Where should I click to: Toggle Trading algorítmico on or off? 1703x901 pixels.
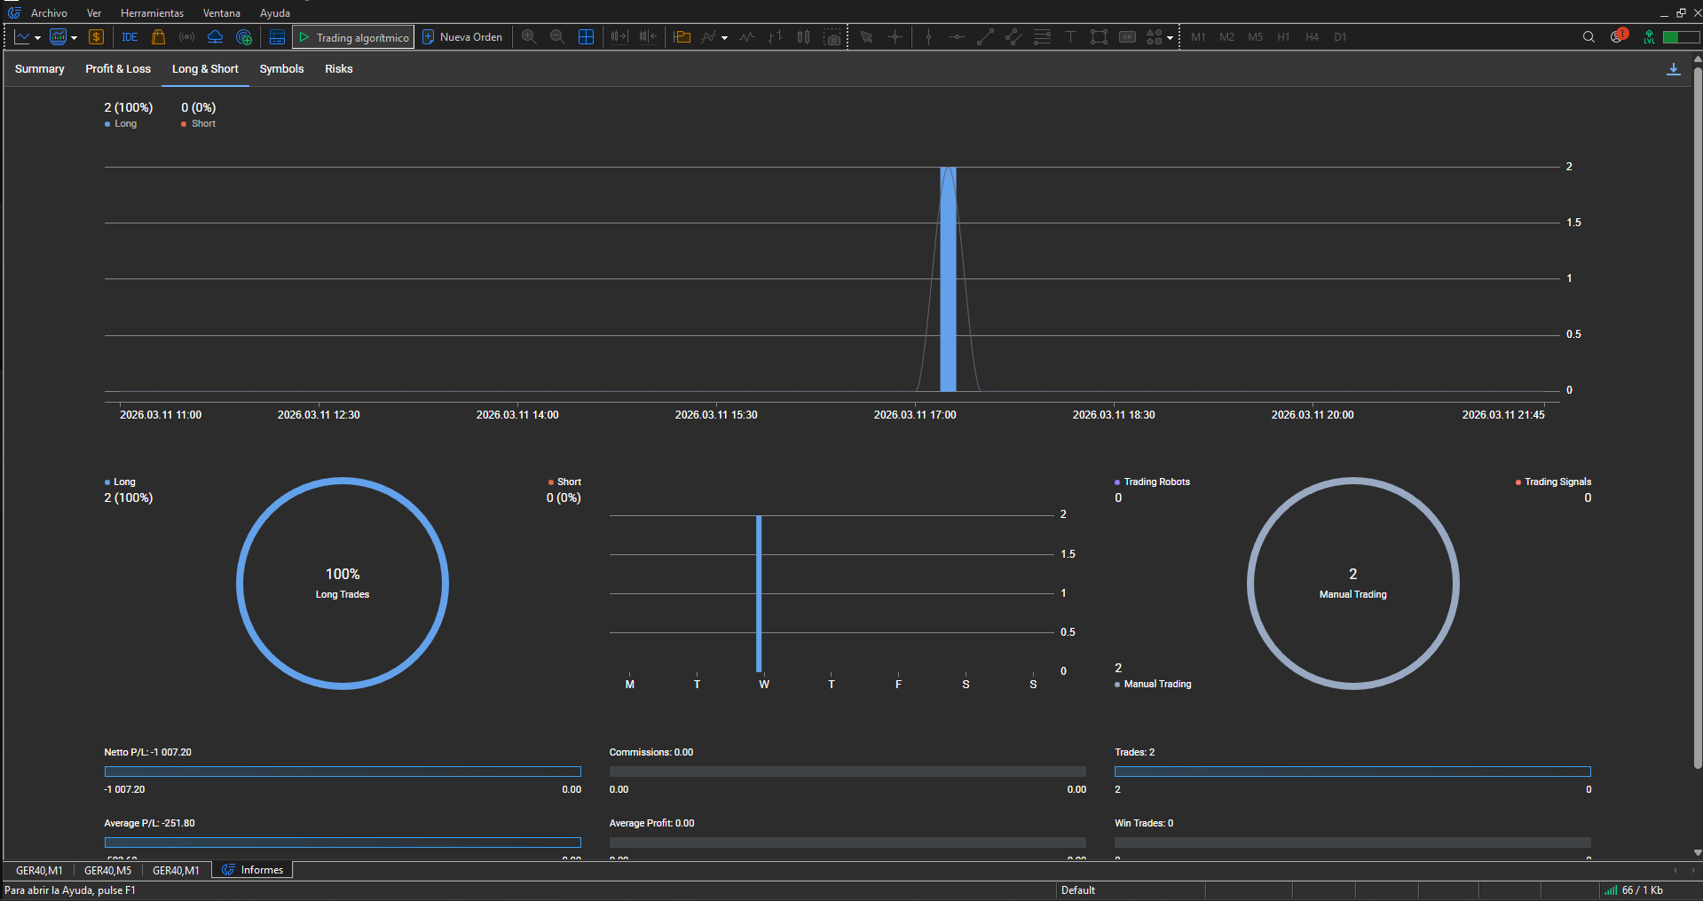click(353, 37)
